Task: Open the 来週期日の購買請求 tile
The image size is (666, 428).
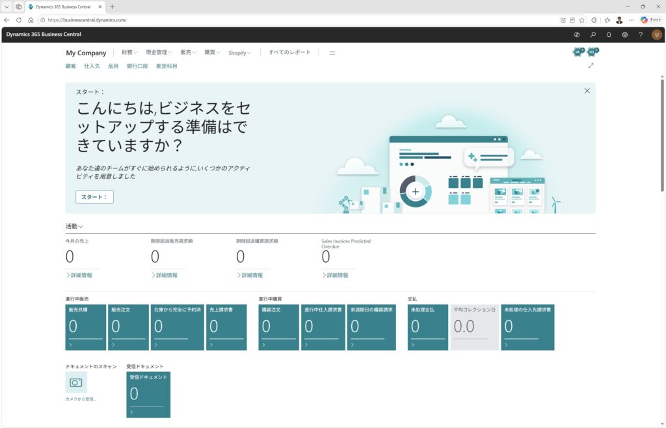Action: coord(371,327)
